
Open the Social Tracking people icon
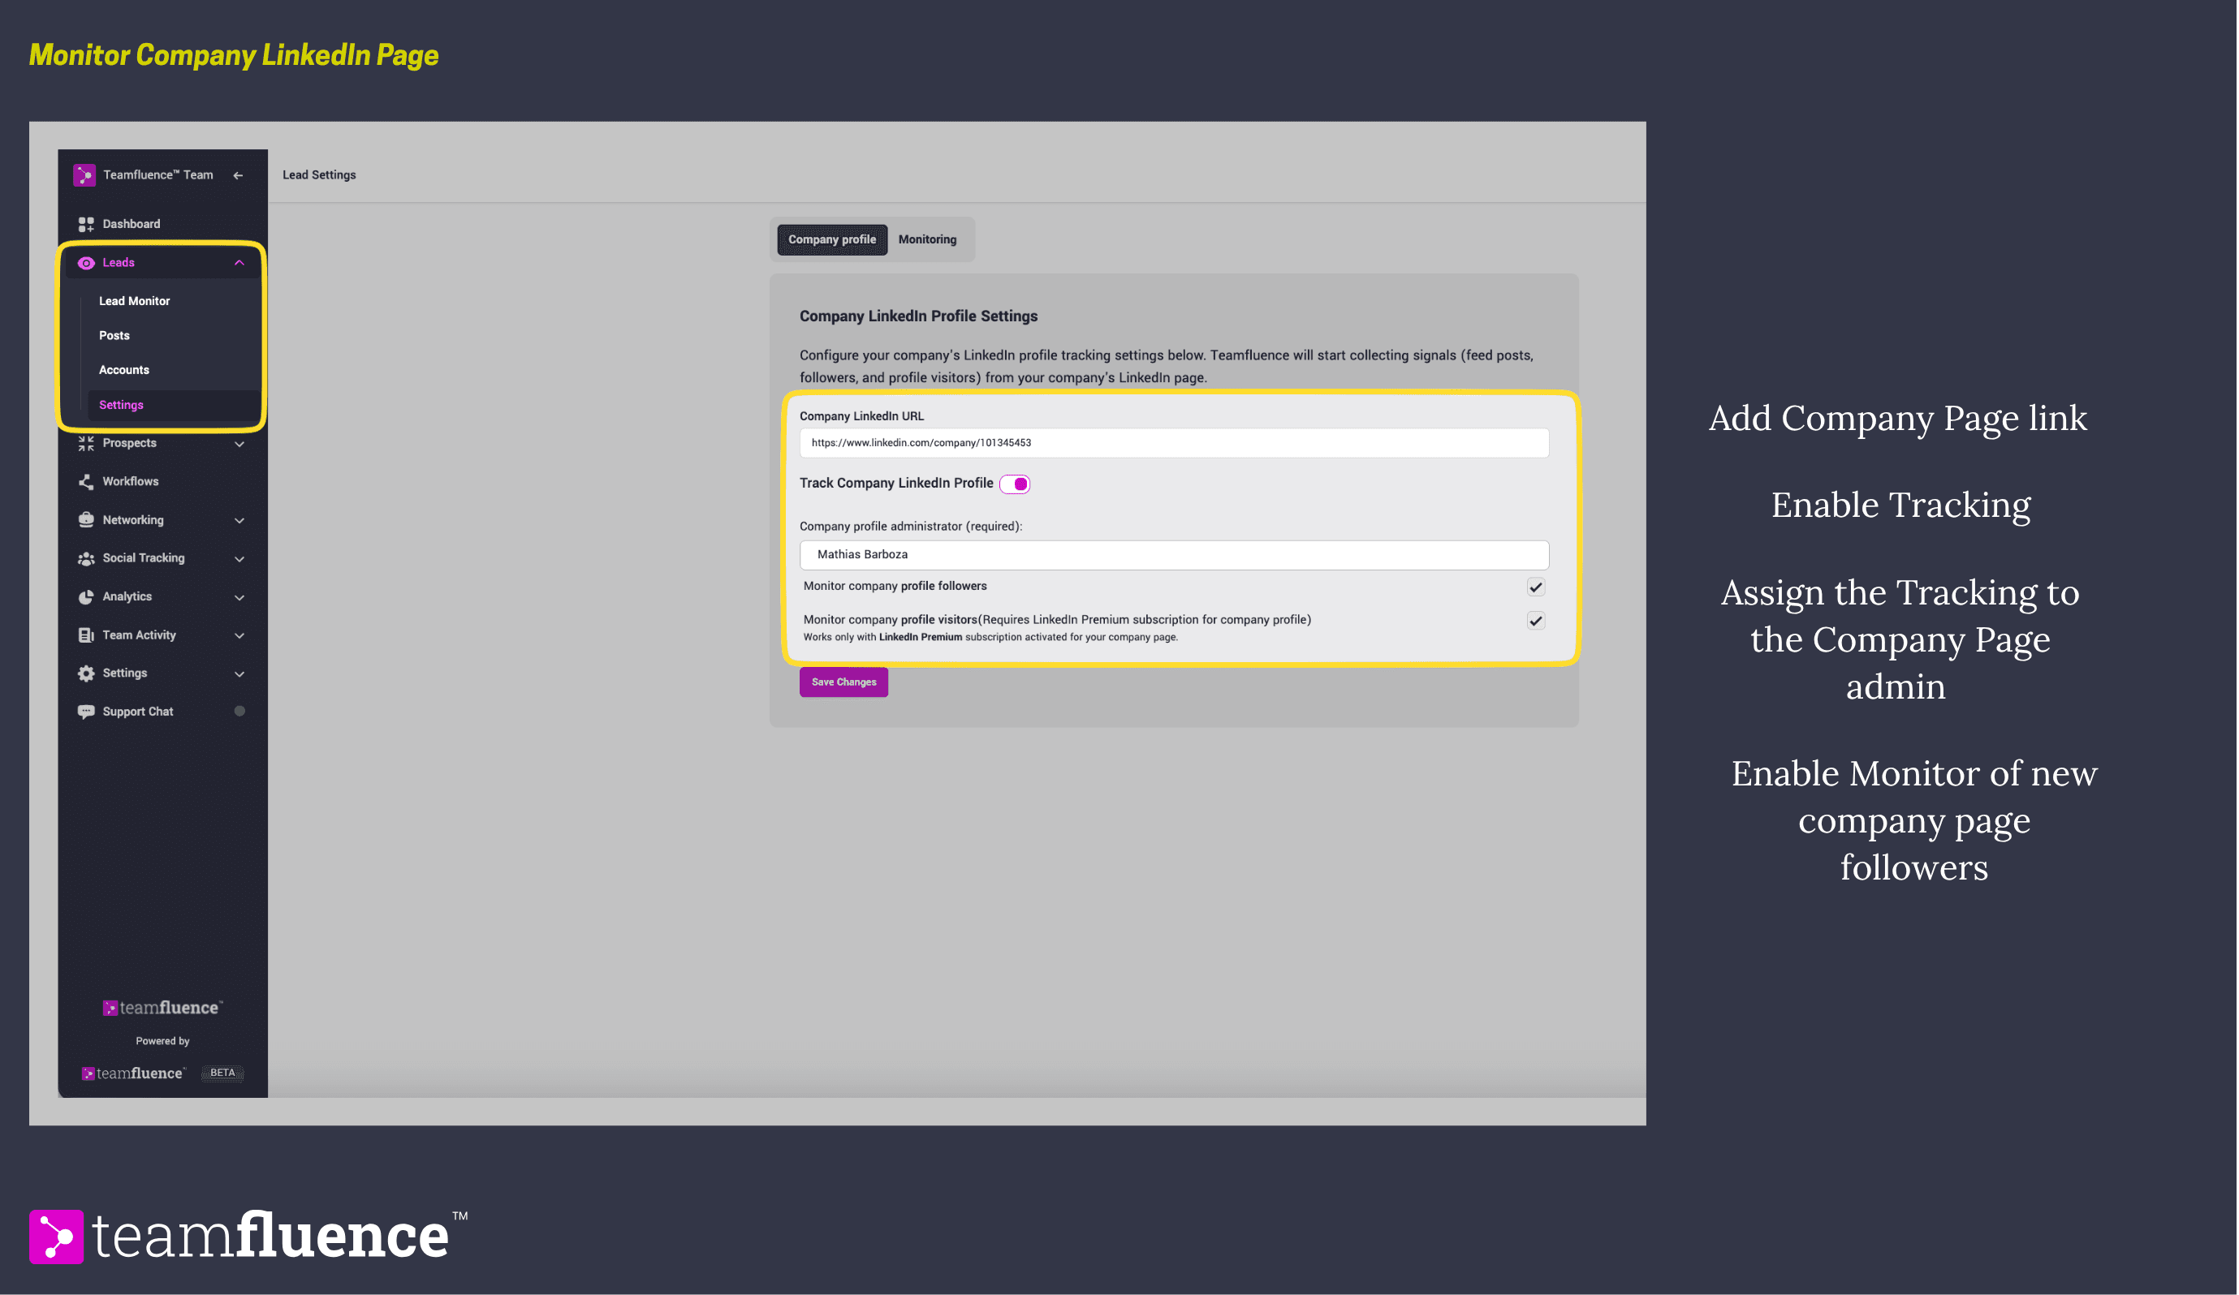(x=85, y=557)
